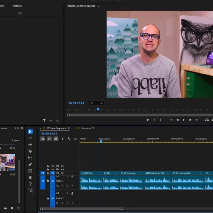Toggle V3 track output eye
213x213 pixels.
[62, 166]
